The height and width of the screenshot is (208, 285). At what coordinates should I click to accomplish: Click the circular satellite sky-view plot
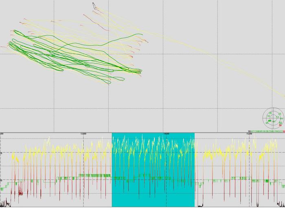point(272,118)
